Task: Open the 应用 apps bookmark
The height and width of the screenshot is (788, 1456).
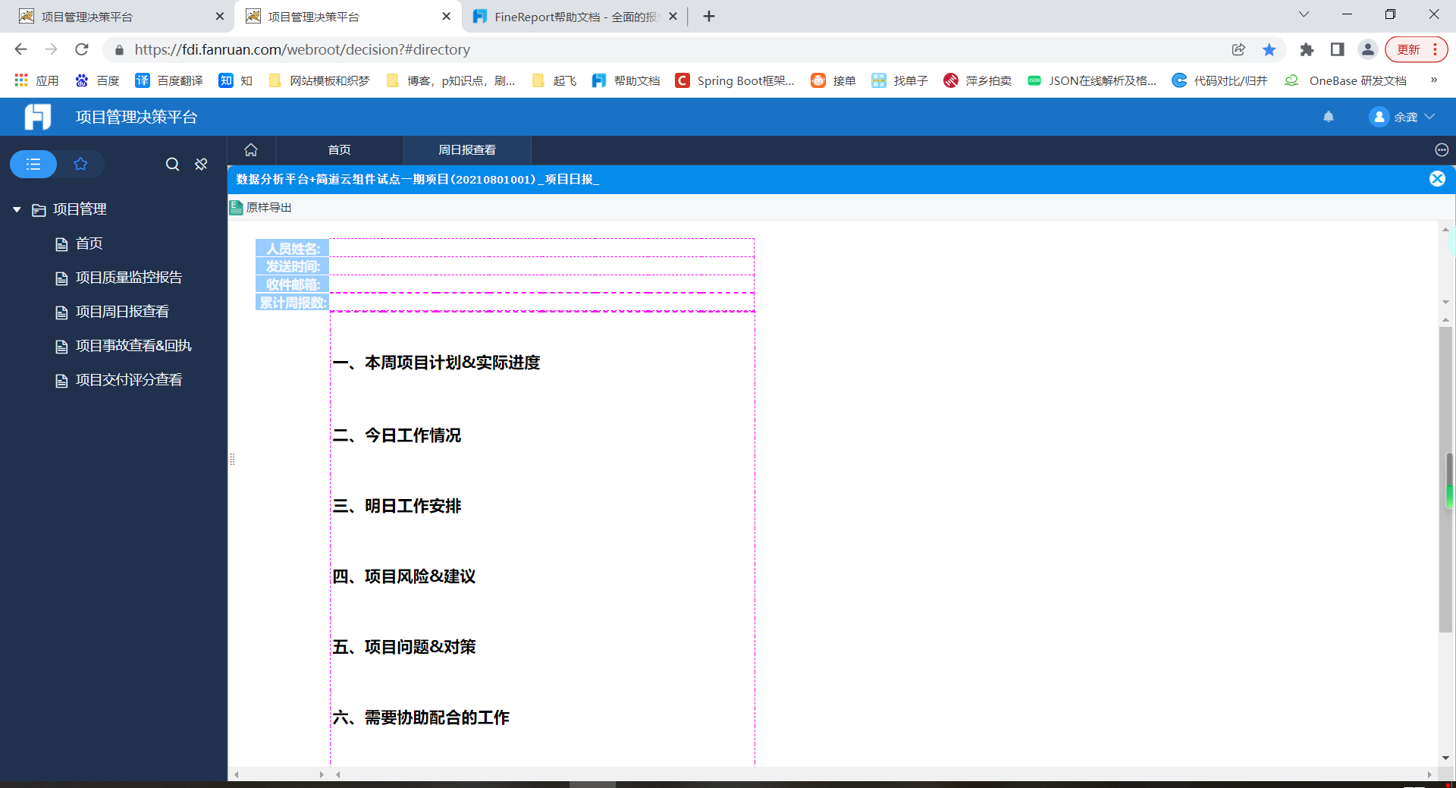Action: click(36, 80)
